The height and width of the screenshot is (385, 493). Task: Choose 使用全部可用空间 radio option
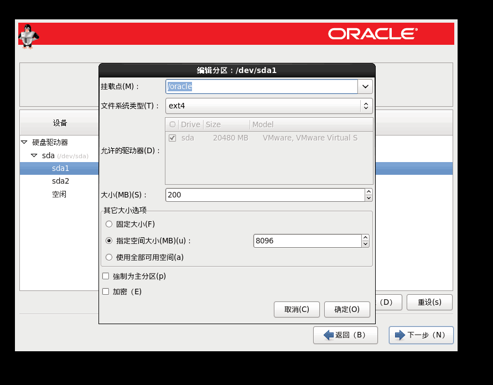point(108,257)
